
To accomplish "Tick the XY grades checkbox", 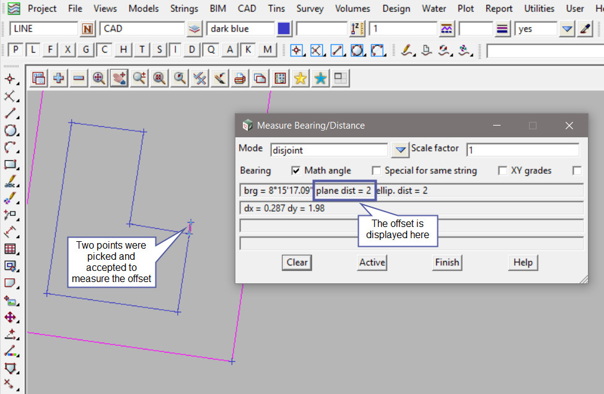I will point(503,171).
